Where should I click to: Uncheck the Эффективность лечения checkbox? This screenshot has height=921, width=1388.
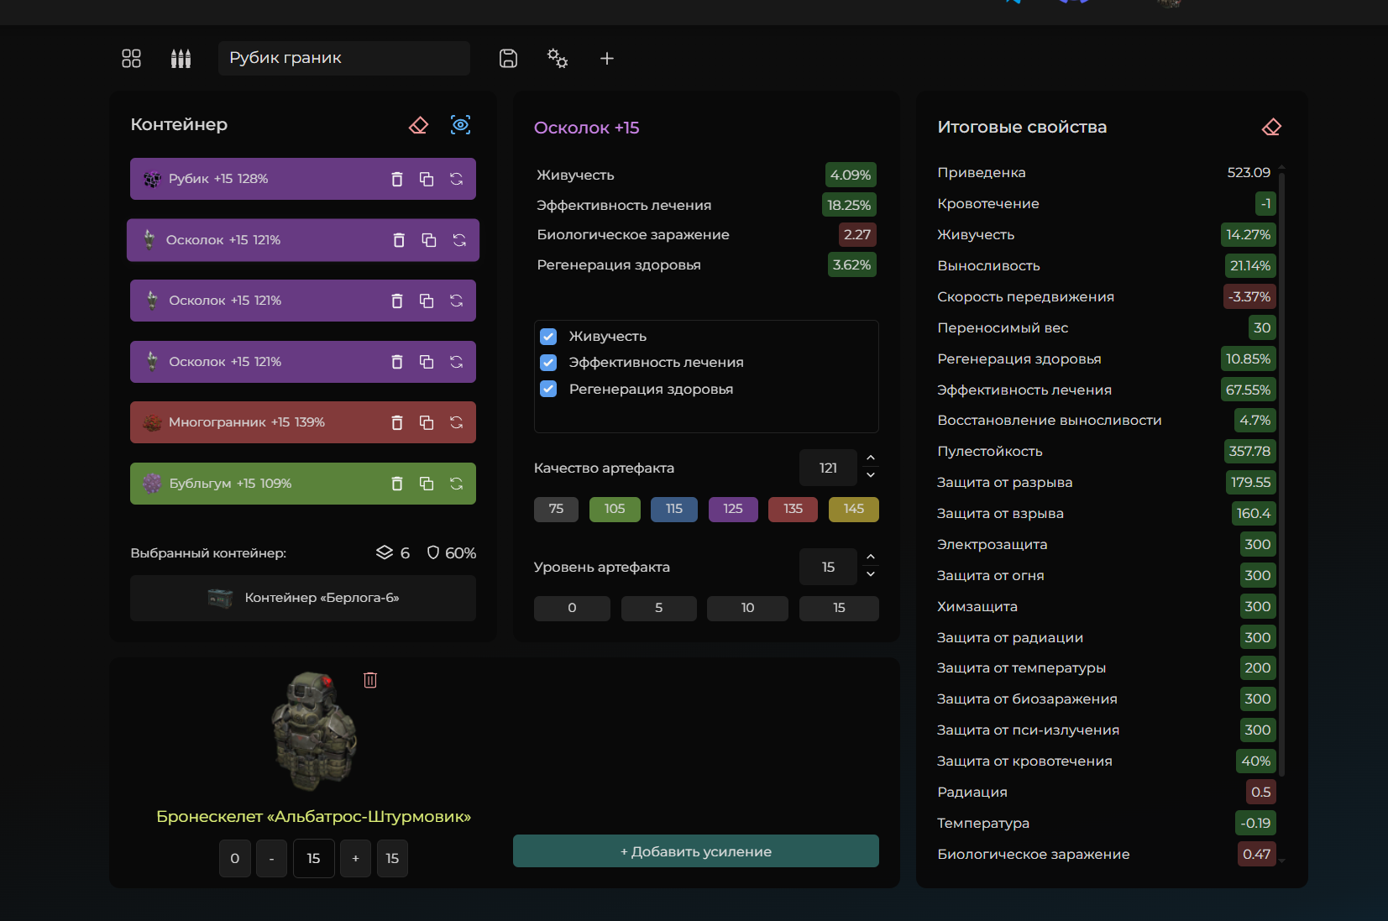click(x=548, y=363)
